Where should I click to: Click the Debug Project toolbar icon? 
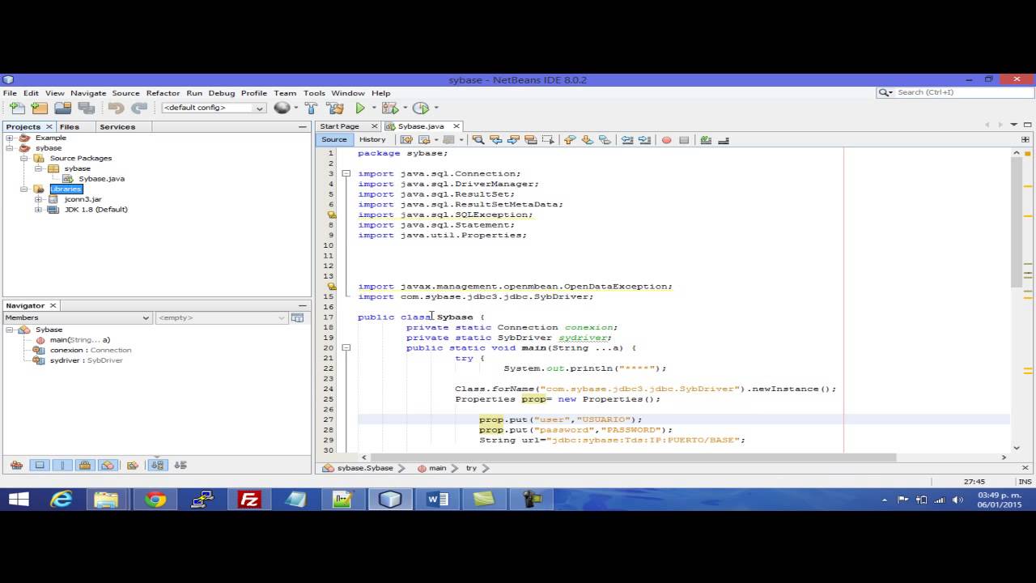tap(389, 108)
